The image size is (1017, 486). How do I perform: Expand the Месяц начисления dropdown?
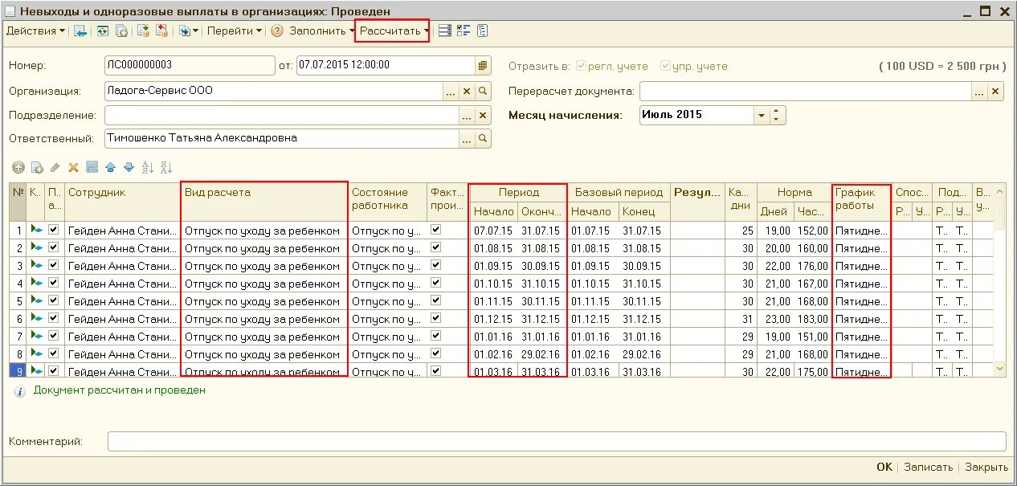pos(761,116)
